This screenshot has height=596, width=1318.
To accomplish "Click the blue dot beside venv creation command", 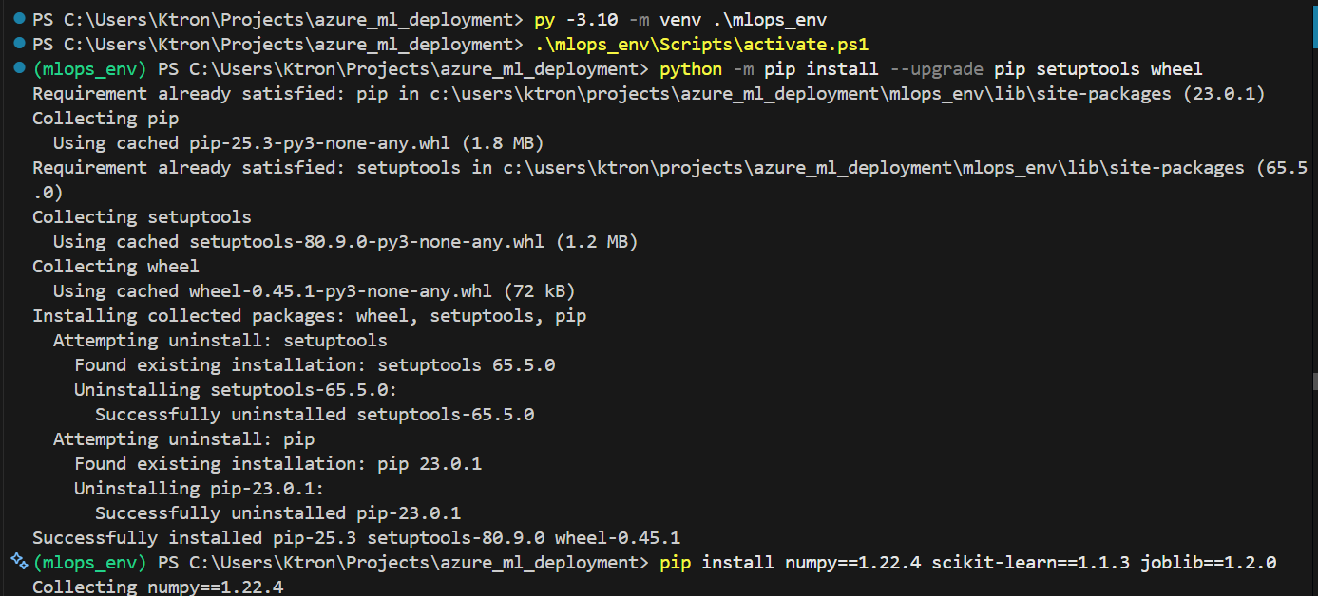I will [19, 19].
